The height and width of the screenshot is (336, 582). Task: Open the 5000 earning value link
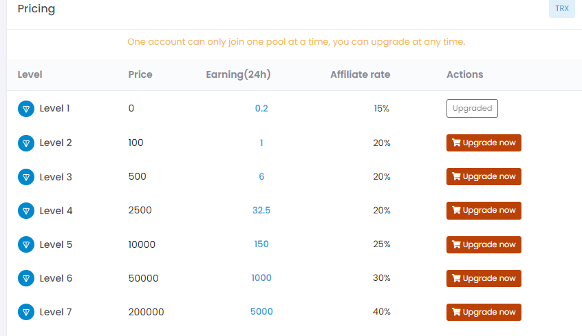(261, 312)
